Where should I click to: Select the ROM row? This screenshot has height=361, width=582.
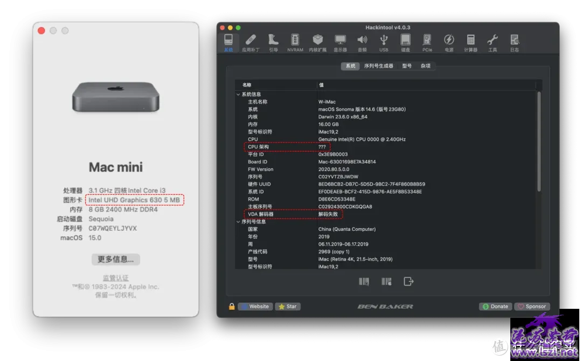(386, 199)
